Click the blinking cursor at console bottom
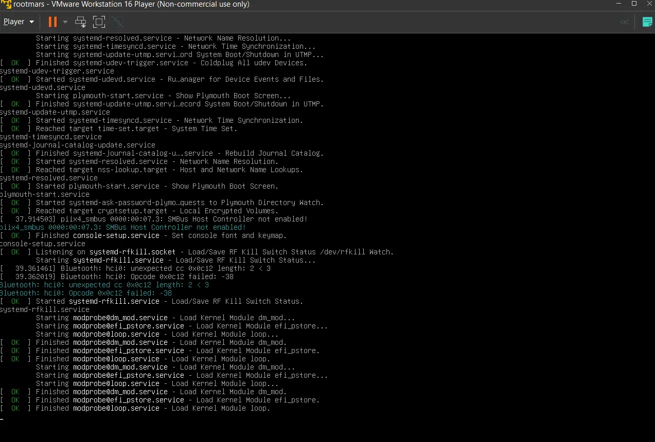 pos(2,419)
